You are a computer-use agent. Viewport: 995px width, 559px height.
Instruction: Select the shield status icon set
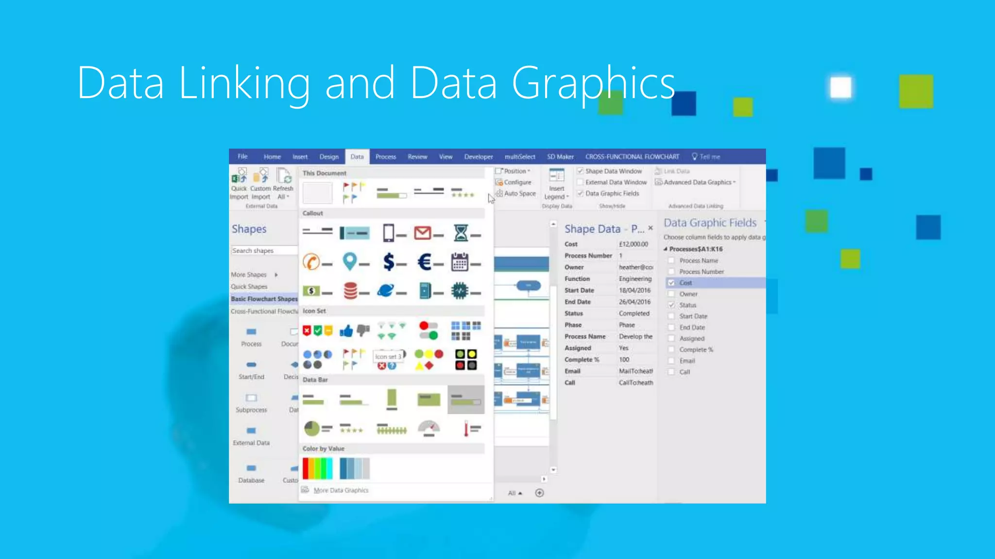(317, 331)
